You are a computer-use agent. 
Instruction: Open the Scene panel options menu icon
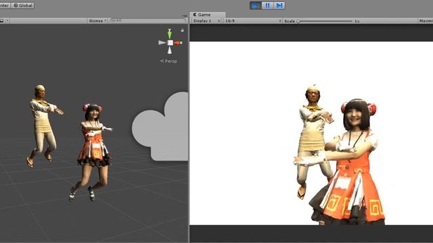tap(185, 16)
